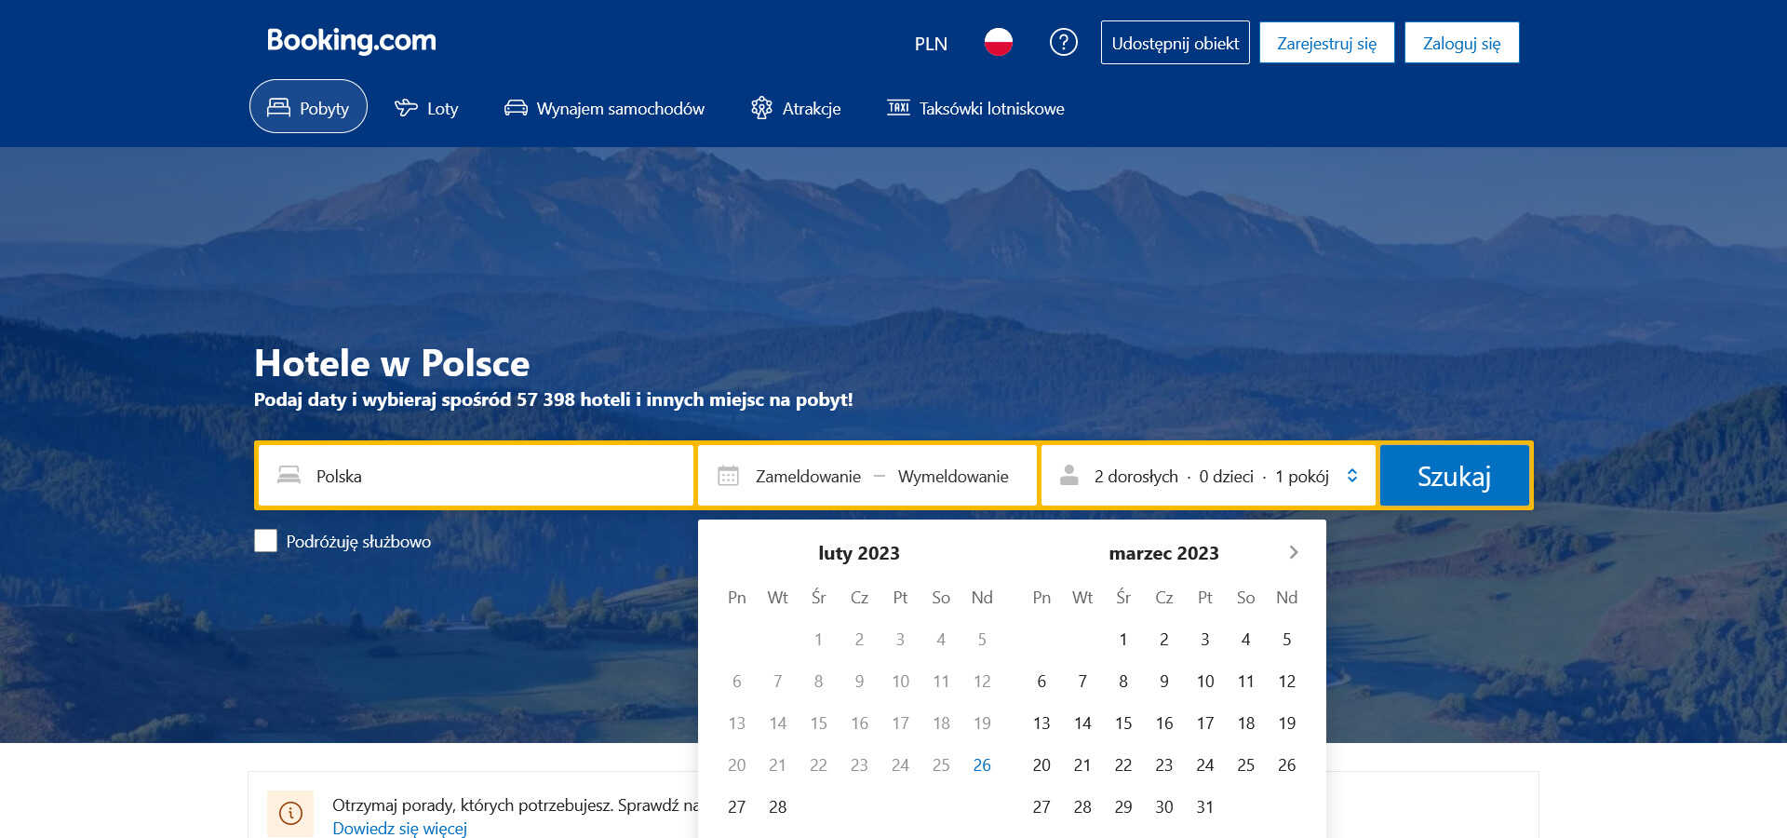Screen dimensions: 1787x838
Task: Open the Wymeldowanie date selector
Action: click(x=952, y=476)
